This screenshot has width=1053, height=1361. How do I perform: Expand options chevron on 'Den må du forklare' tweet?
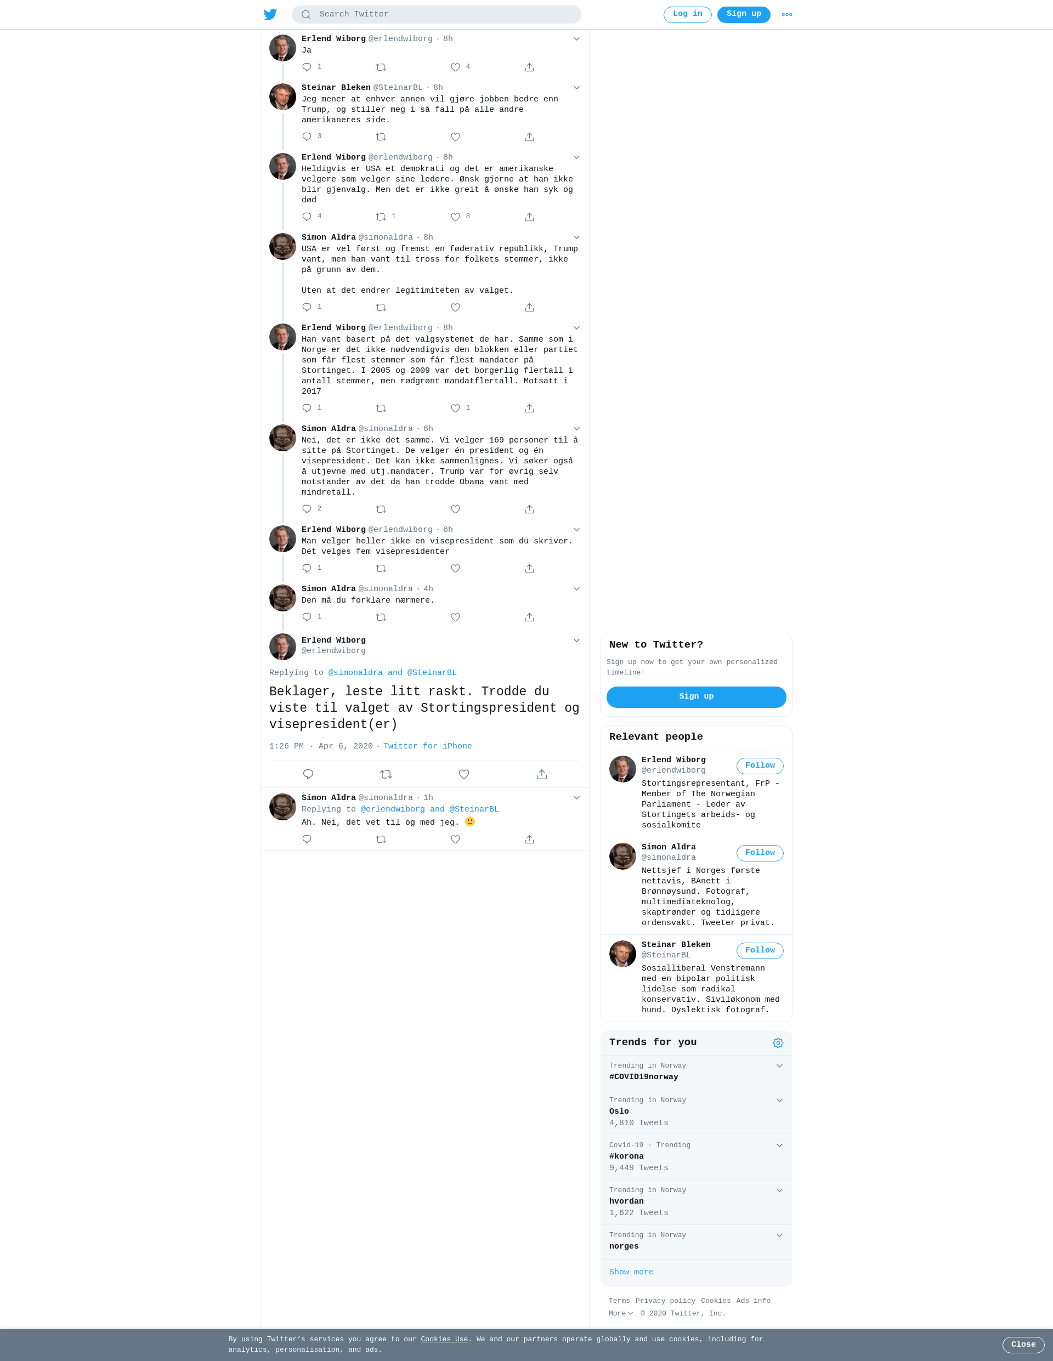pyautogui.click(x=577, y=589)
